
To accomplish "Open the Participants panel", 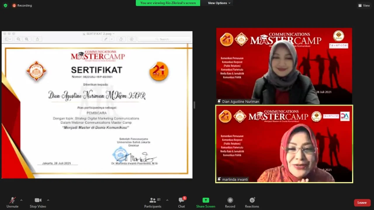I will pyautogui.click(x=153, y=202).
